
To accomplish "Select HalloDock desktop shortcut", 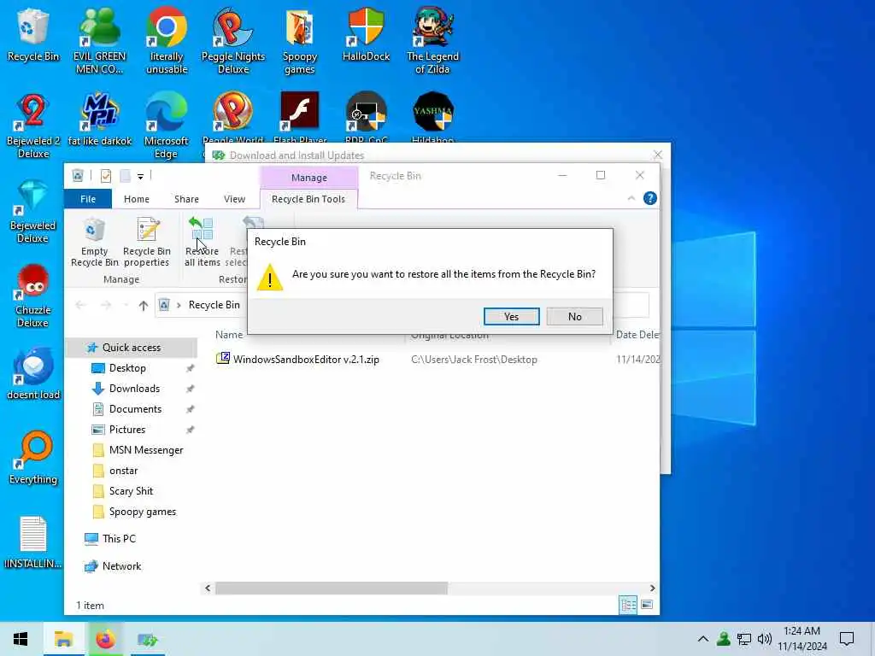I will pyautogui.click(x=366, y=34).
